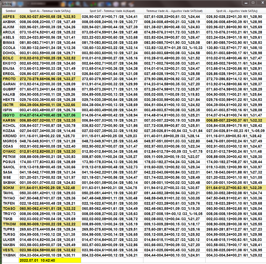Select the highlighted ECILC symbol cell

(10, 58)
